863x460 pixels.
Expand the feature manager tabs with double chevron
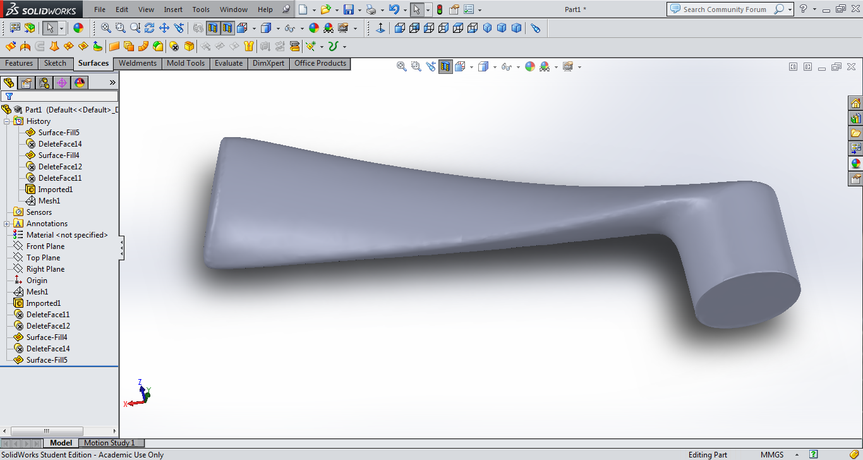[112, 83]
